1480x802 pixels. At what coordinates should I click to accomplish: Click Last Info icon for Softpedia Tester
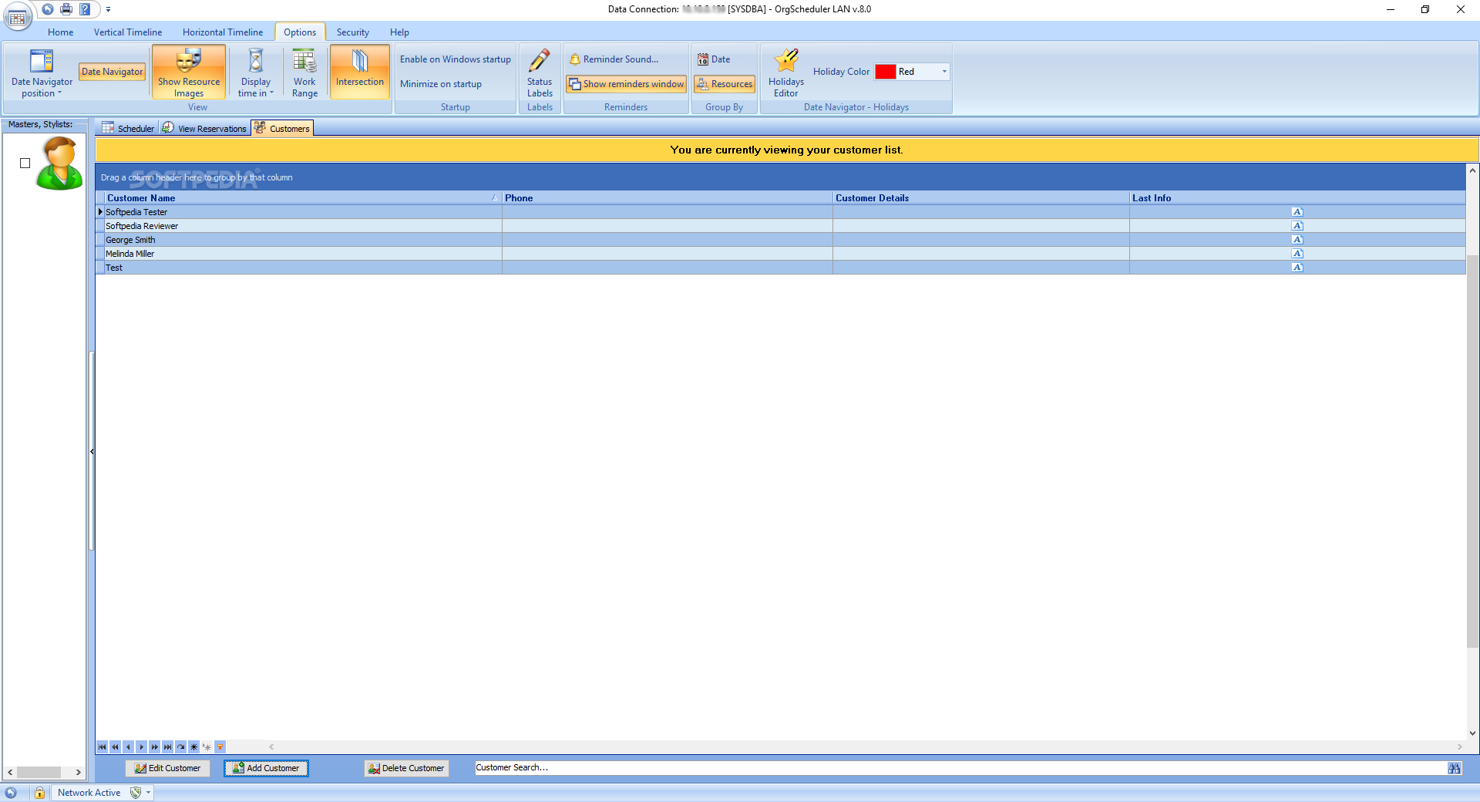pos(1297,212)
